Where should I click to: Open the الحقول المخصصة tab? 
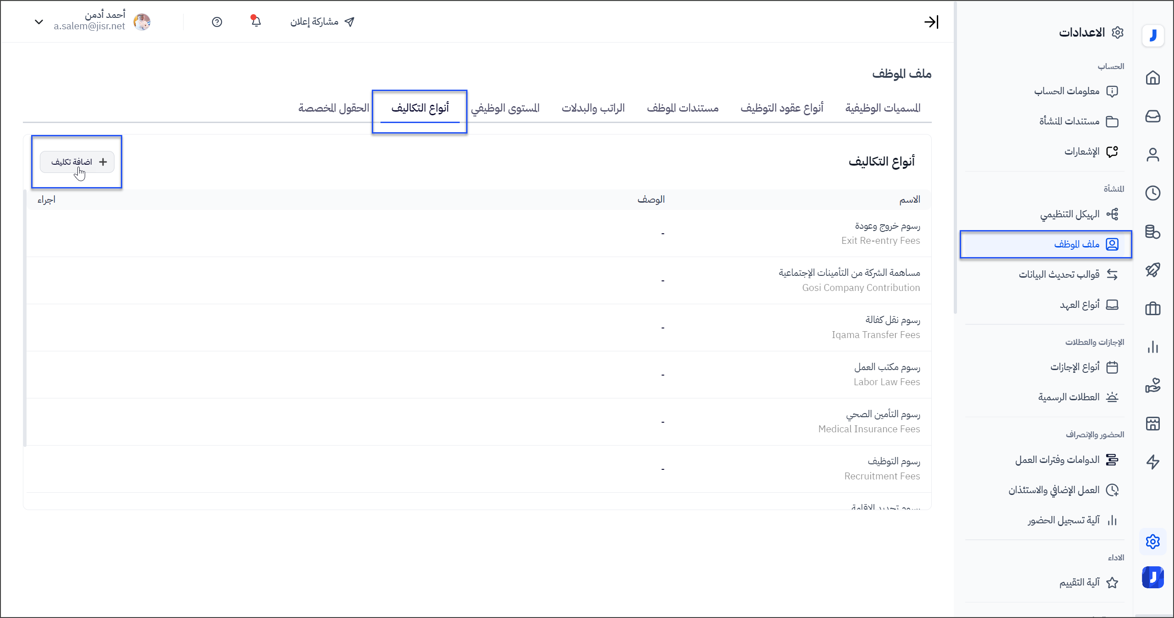[x=334, y=108]
